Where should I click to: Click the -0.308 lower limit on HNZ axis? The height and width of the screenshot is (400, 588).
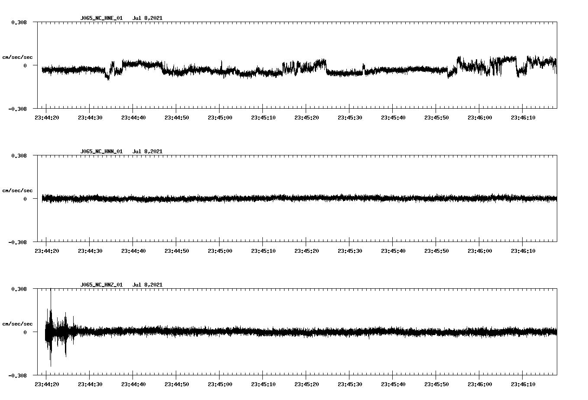(x=17, y=375)
